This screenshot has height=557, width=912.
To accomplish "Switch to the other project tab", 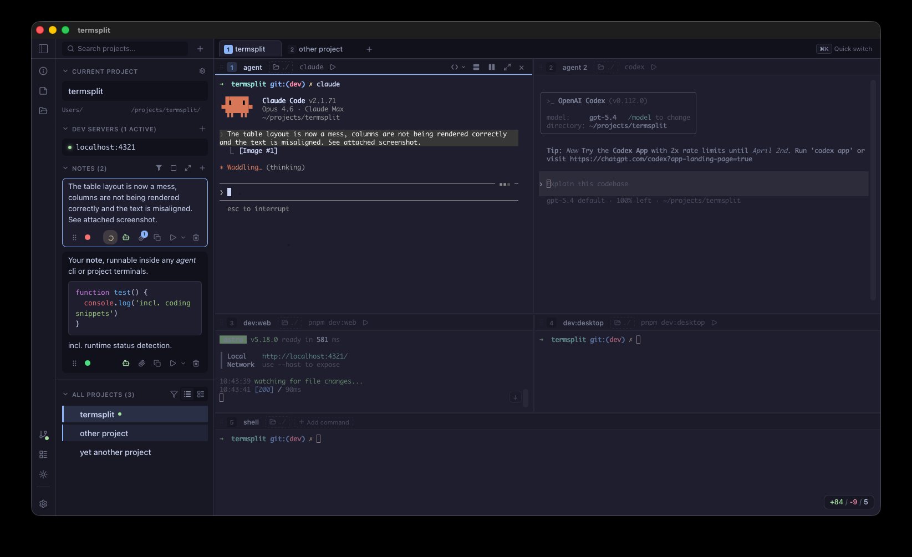I will pos(320,49).
